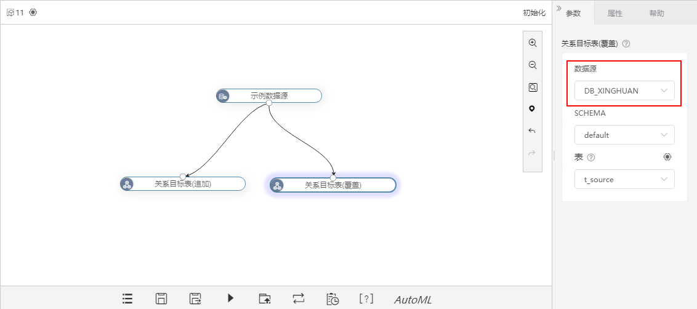Click help icon beside 关系目标表(覆盖) title
Viewport: 697px width, 309px height.
click(x=626, y=44)
